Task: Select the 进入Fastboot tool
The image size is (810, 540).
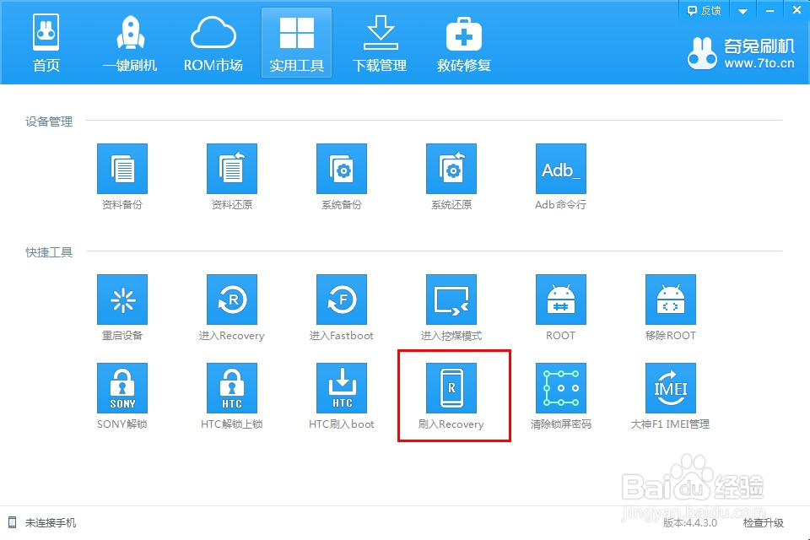Action: (x=342, y=300)
